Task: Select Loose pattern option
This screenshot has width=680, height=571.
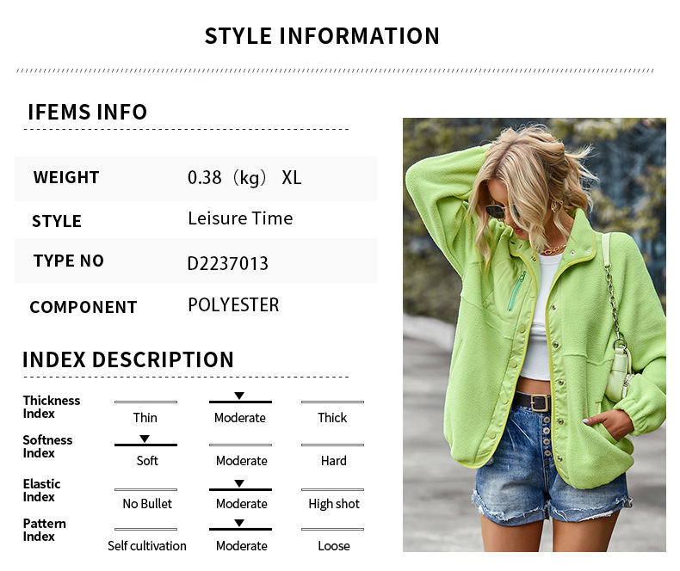Action: (333, 546)
